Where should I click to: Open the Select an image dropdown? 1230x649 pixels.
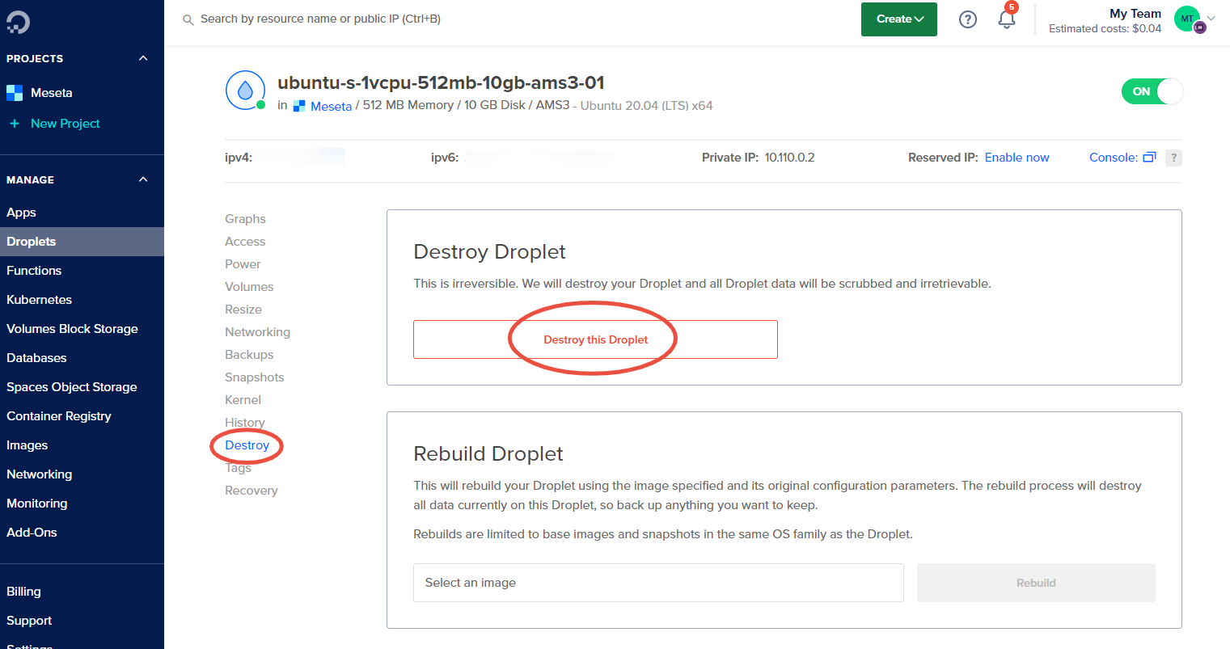pos(658,583)
